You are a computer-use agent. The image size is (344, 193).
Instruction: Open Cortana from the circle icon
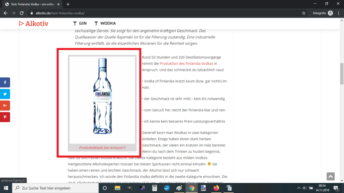[x=105, y=188]
